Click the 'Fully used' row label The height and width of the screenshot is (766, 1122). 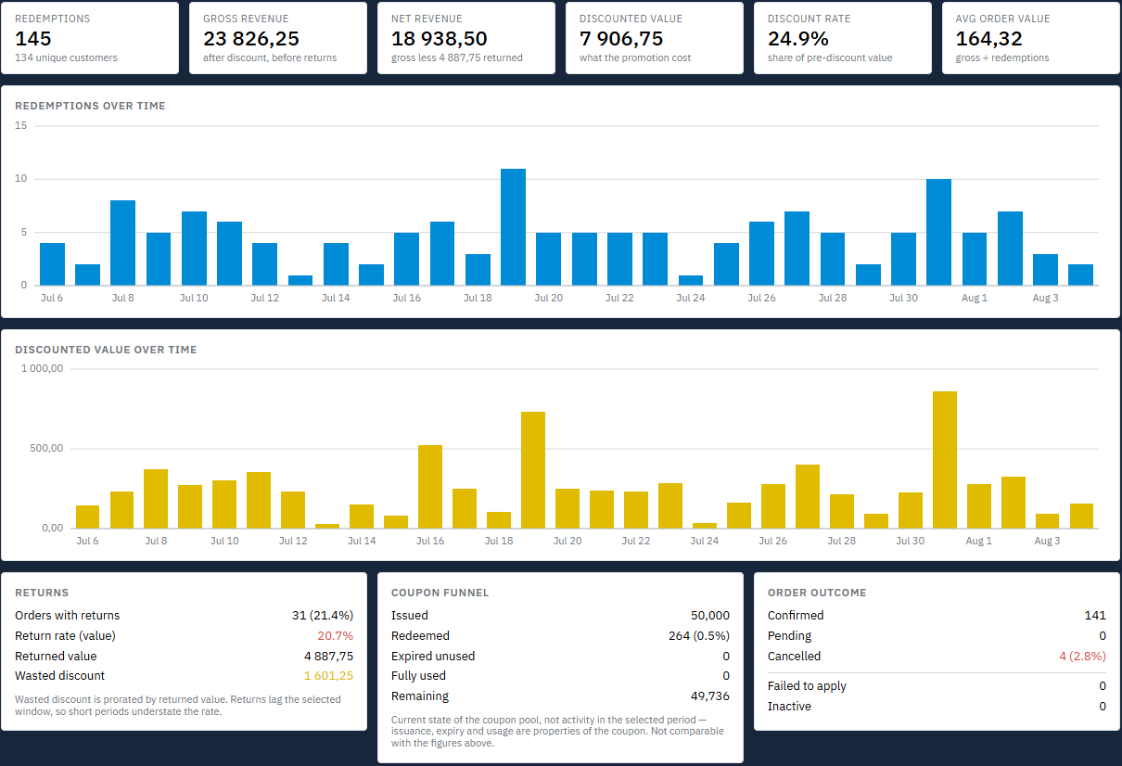[418, 676]
